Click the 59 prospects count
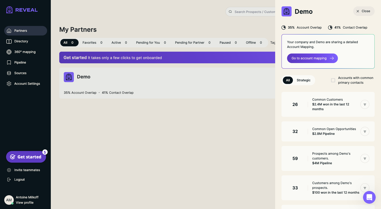The width and height of the screenshot is (381, 209). coord(295,158)
